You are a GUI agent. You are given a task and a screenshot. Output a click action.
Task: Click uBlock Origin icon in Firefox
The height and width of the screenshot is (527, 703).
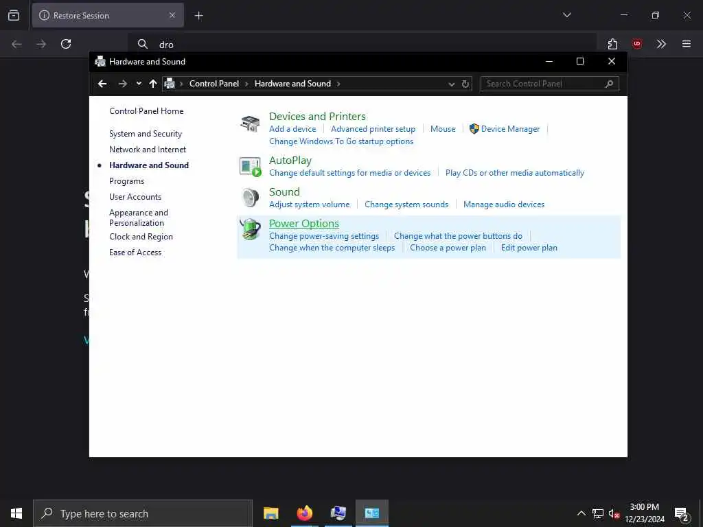pos(636,44)
